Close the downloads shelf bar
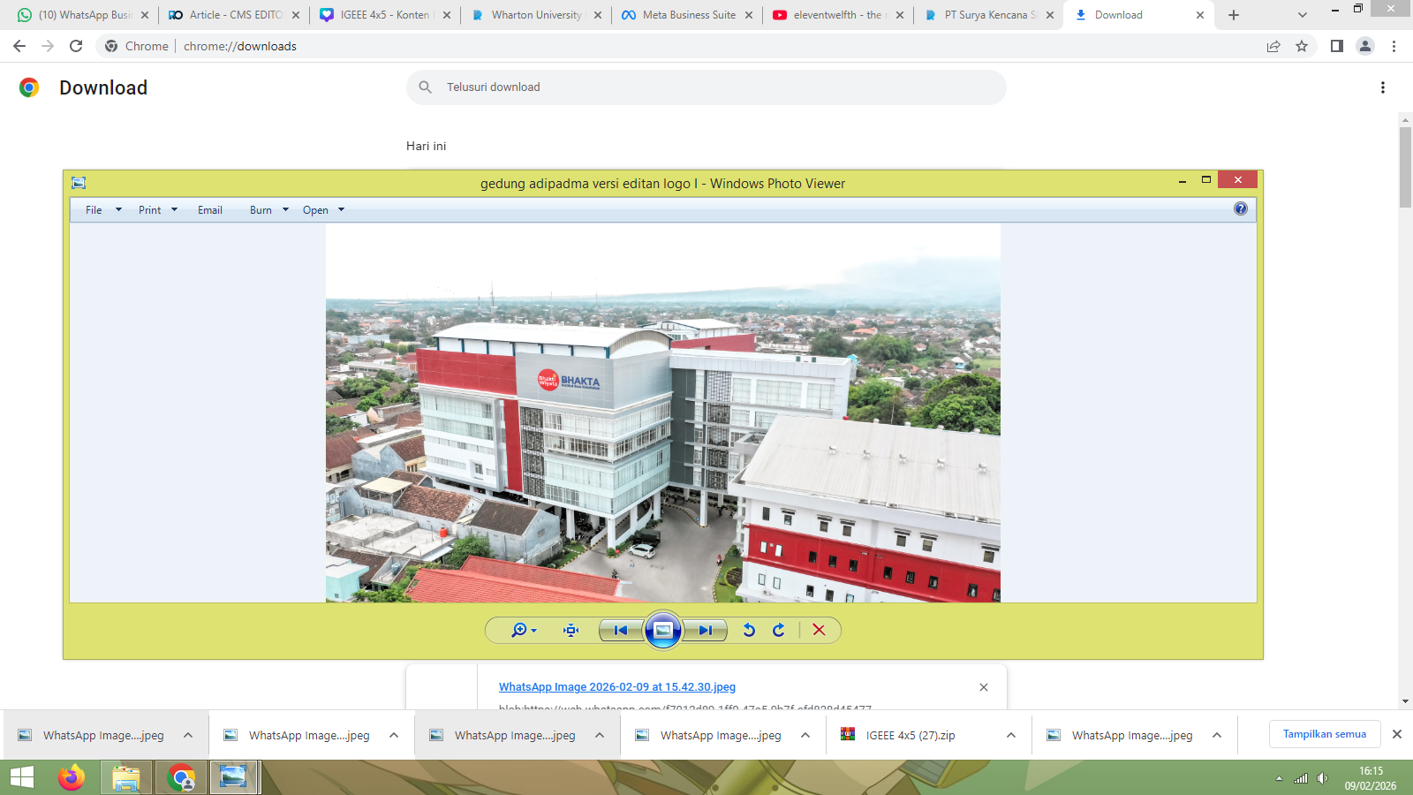1413x795 pixels. (1397, 734)
